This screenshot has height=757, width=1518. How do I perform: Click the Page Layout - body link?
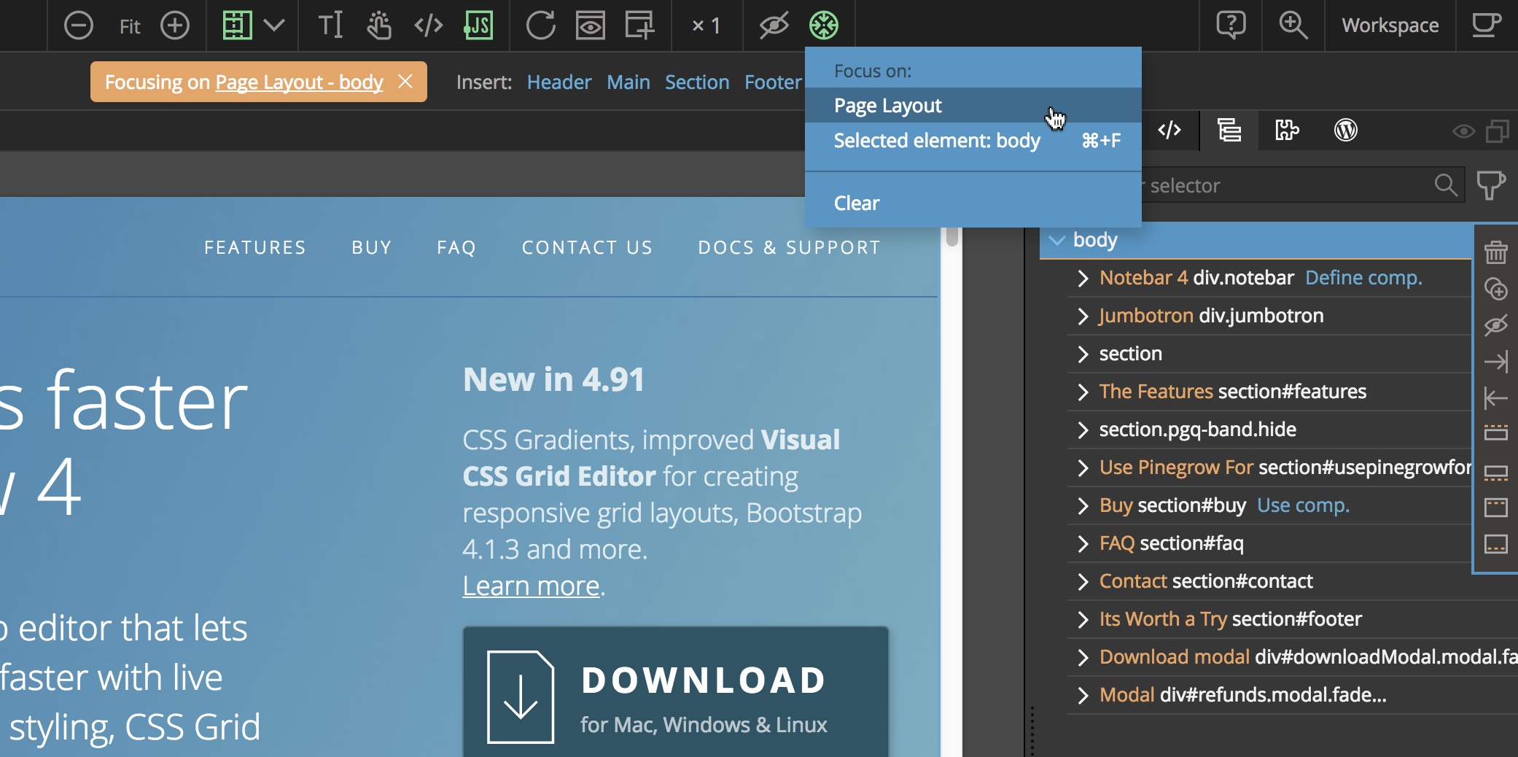tap(299, 82)
